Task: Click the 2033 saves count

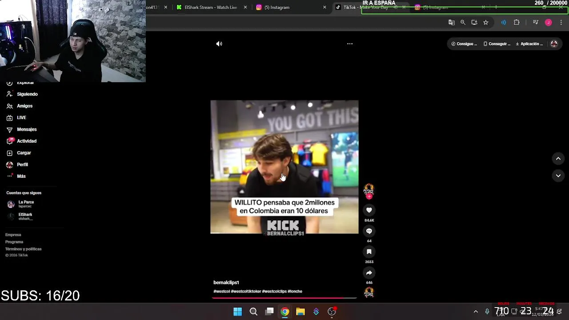Action: 369,262
